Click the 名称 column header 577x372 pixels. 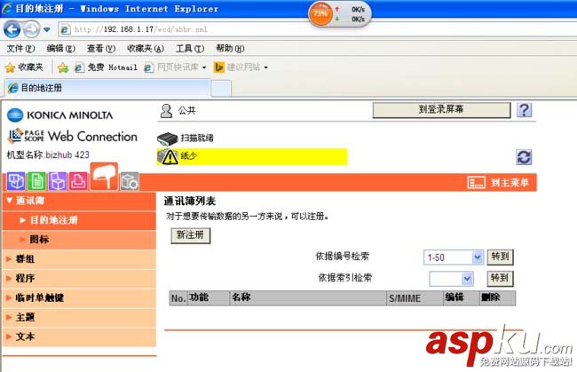308,298
